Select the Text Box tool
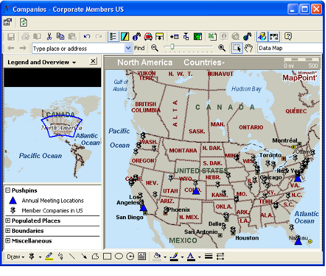 coord(142,256)
